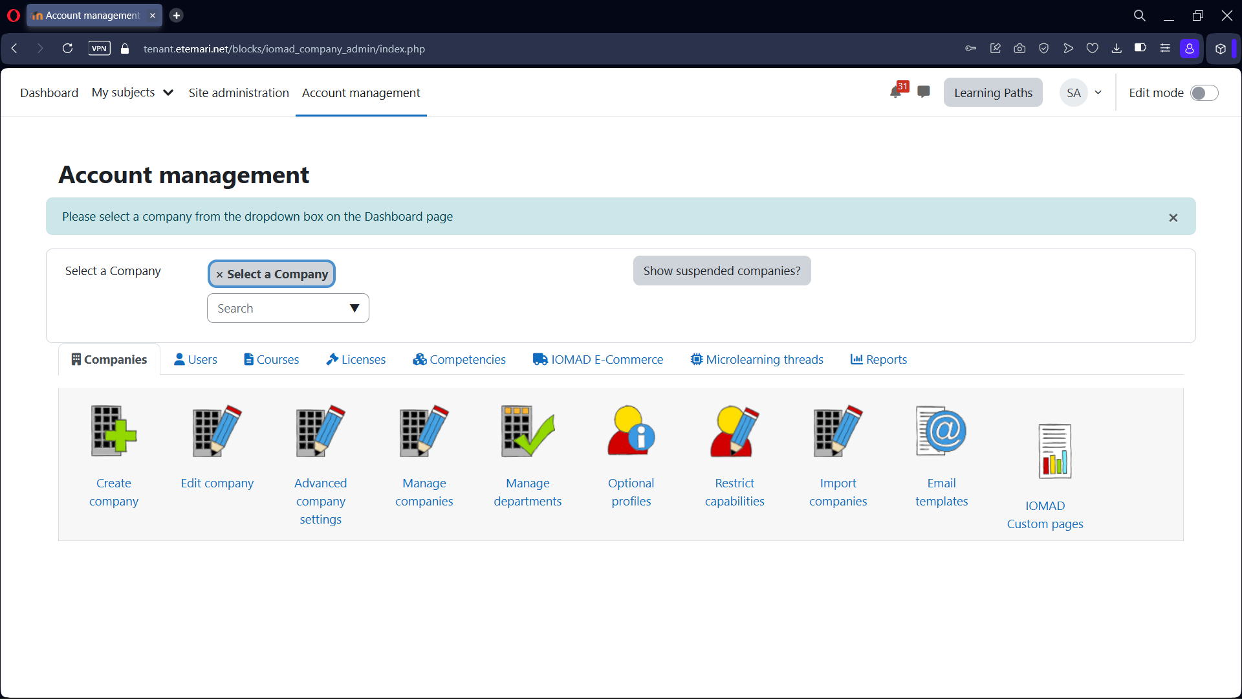Click the Manage companies icon
The width and height of the screenshot is (1242, 699).
(x=424, y=431)
